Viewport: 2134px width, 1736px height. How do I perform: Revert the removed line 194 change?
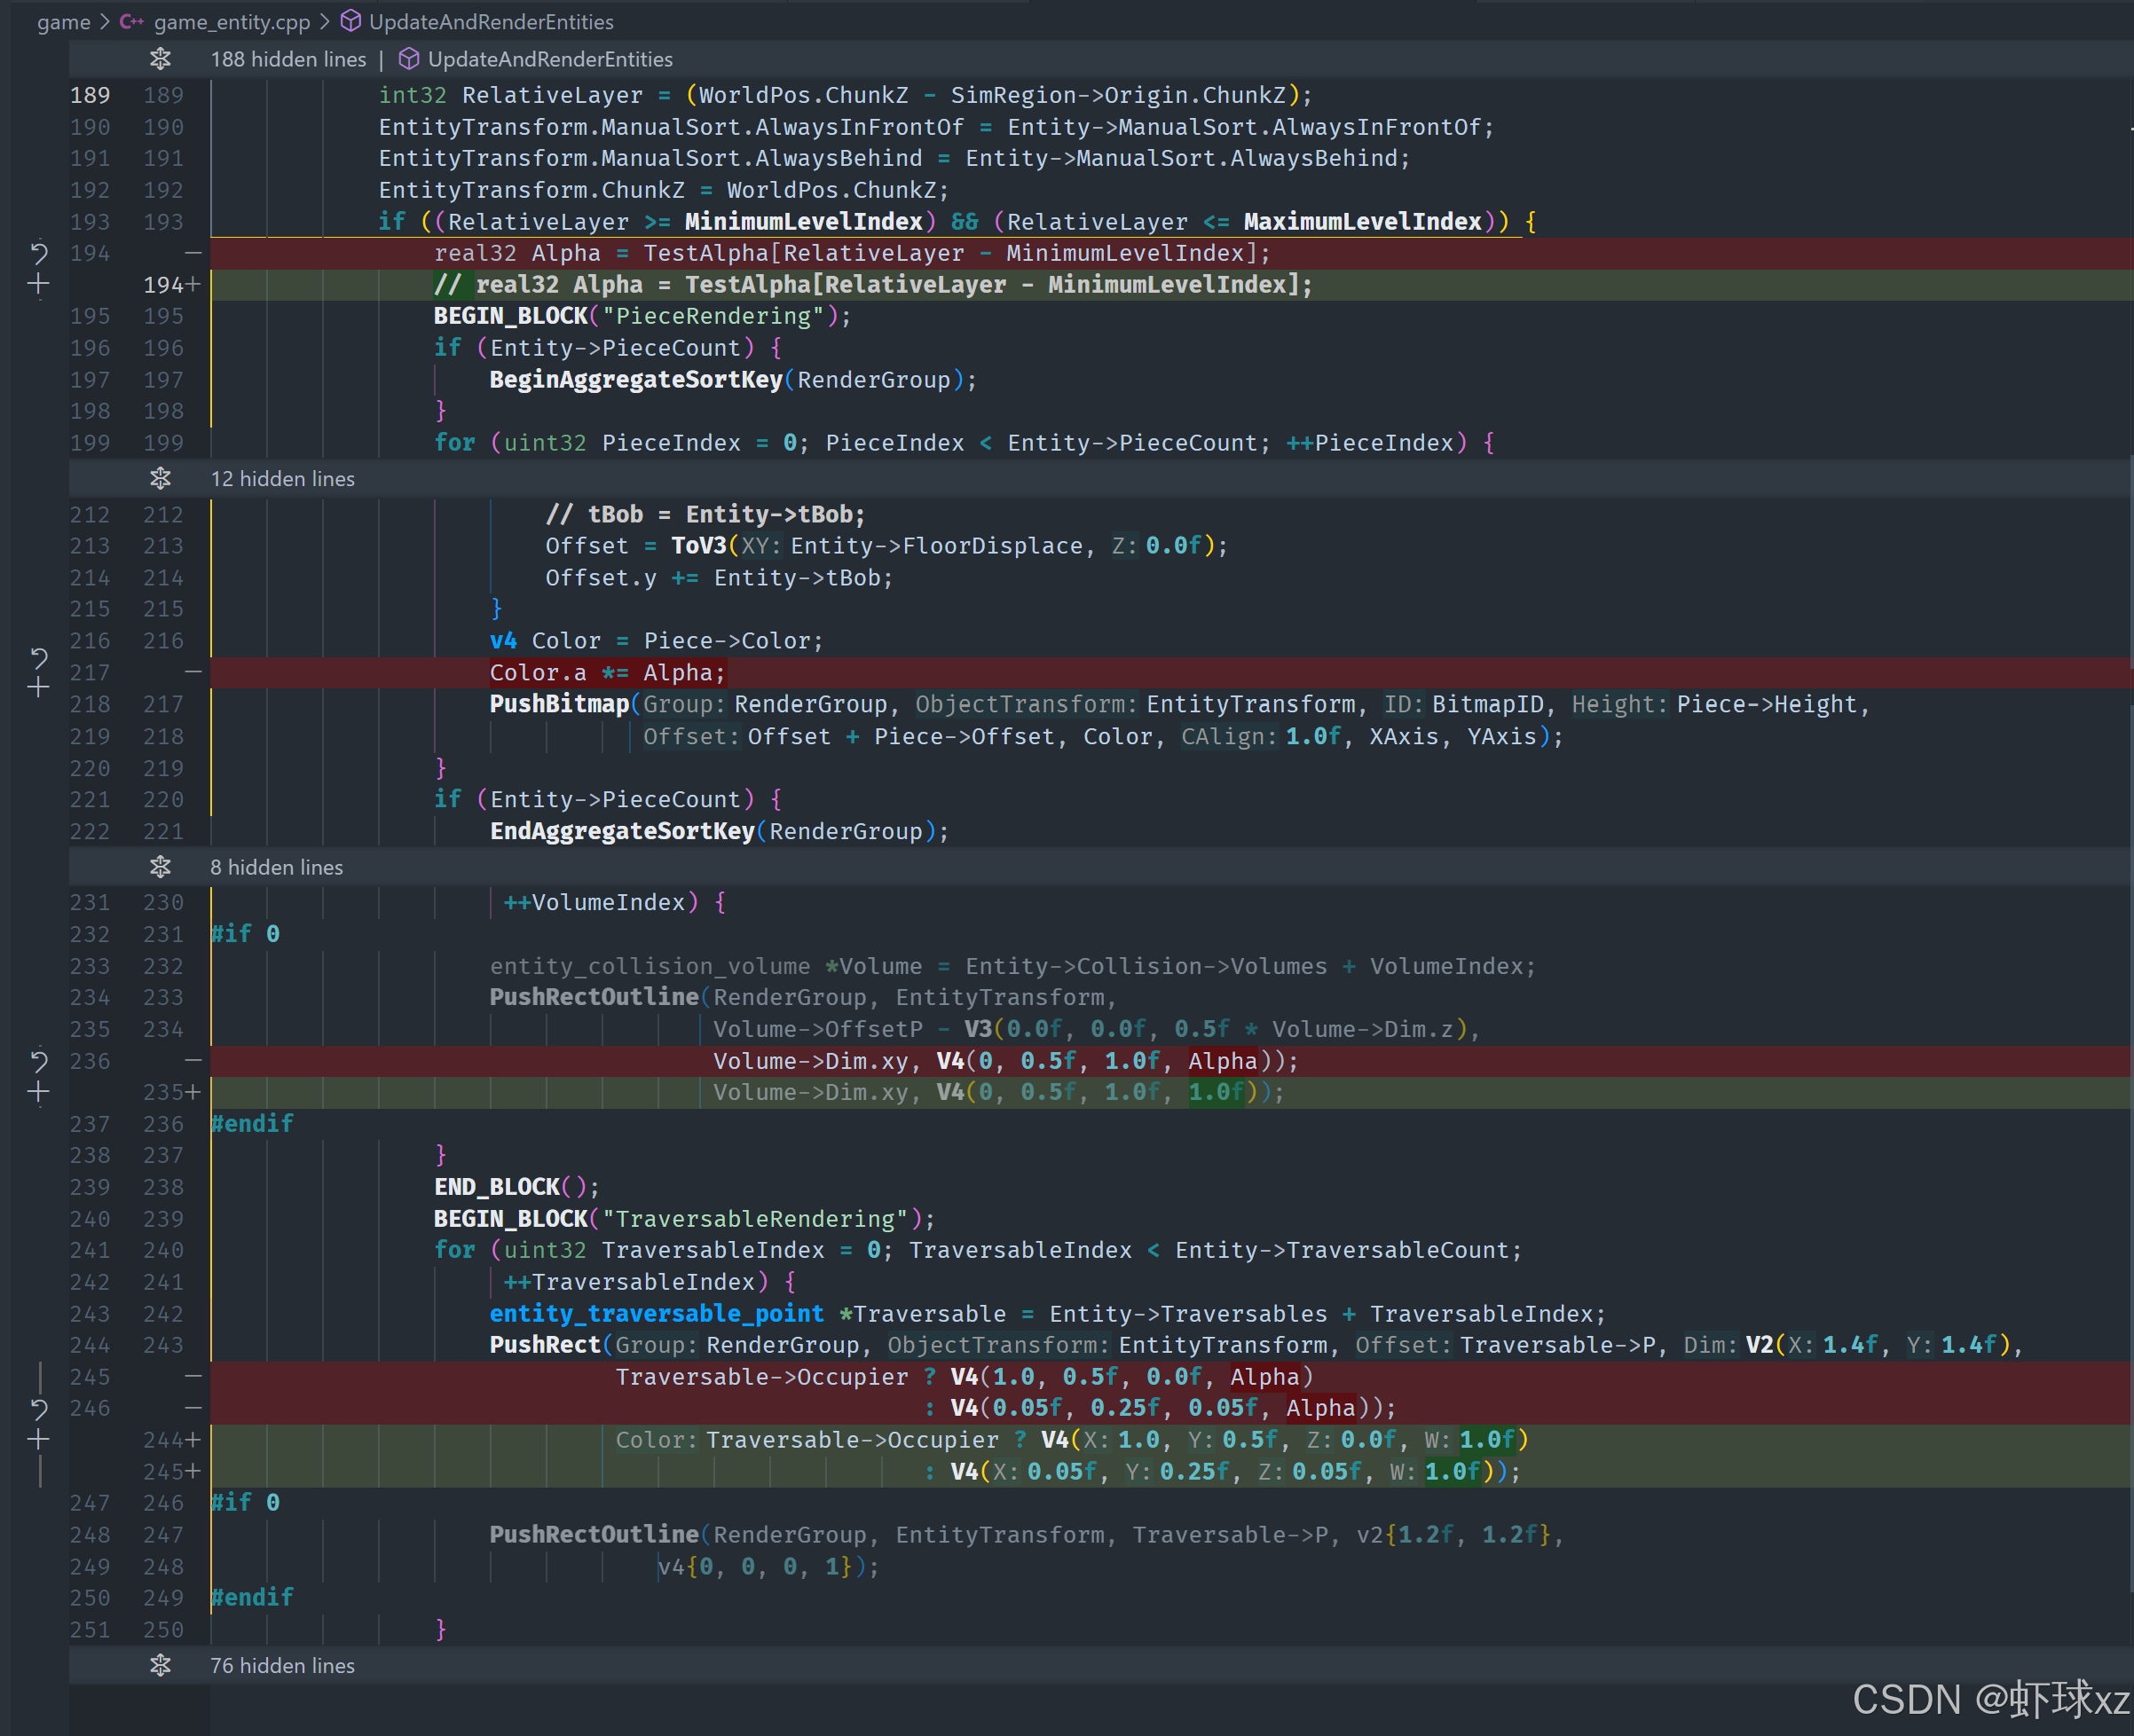tap(38, 253)
